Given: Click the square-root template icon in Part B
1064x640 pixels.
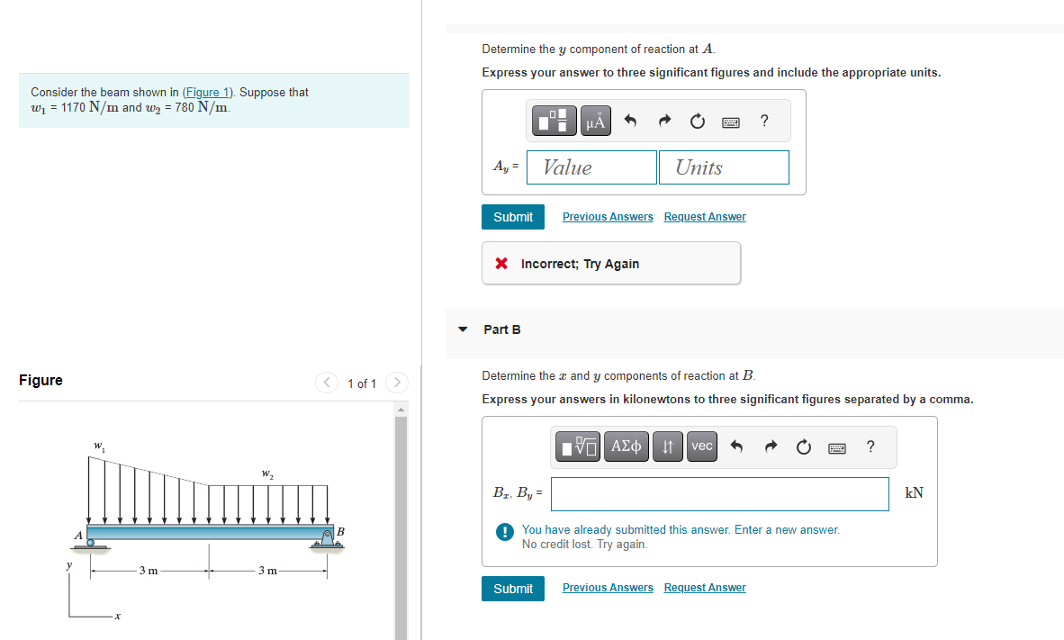Looking at the screenshot, I should 577,446.
